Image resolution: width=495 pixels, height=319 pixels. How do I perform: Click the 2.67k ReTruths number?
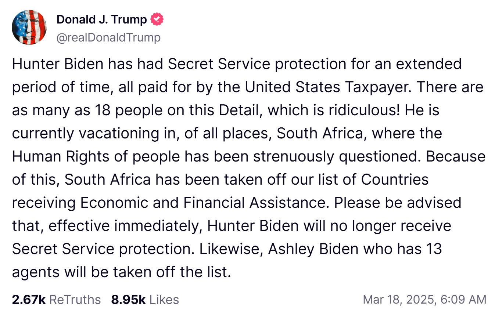coord(29,300)
